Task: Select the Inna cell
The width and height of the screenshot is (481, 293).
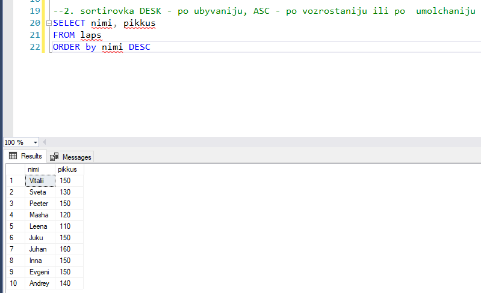Action: (40, 261)
